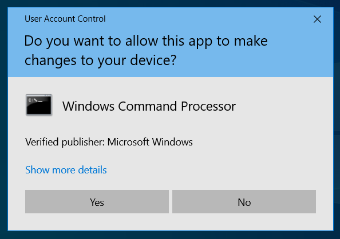Click the dimmed desktop right of the dialog

click(337, 119)
